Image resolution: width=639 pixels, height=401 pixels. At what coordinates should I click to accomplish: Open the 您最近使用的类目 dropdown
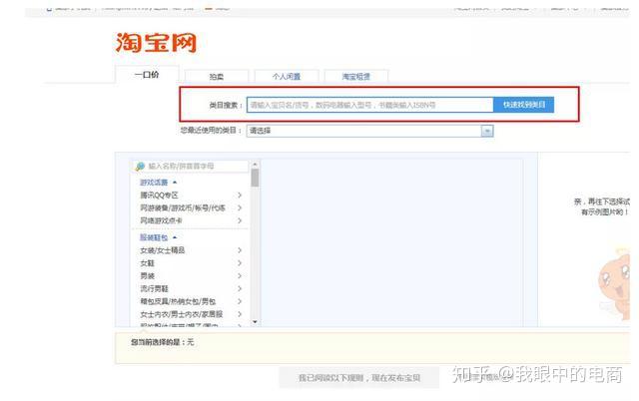(x=370, y=131)
